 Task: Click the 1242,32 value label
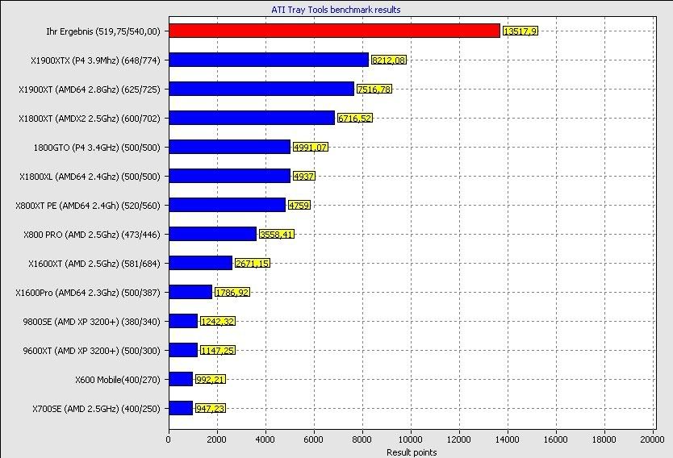pyautogui.click(x=218, y=321)
